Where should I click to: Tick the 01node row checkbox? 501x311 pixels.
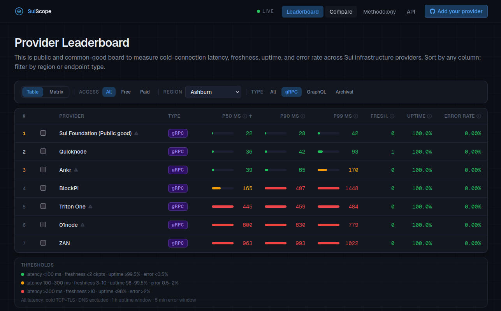(x=43, y=224)
